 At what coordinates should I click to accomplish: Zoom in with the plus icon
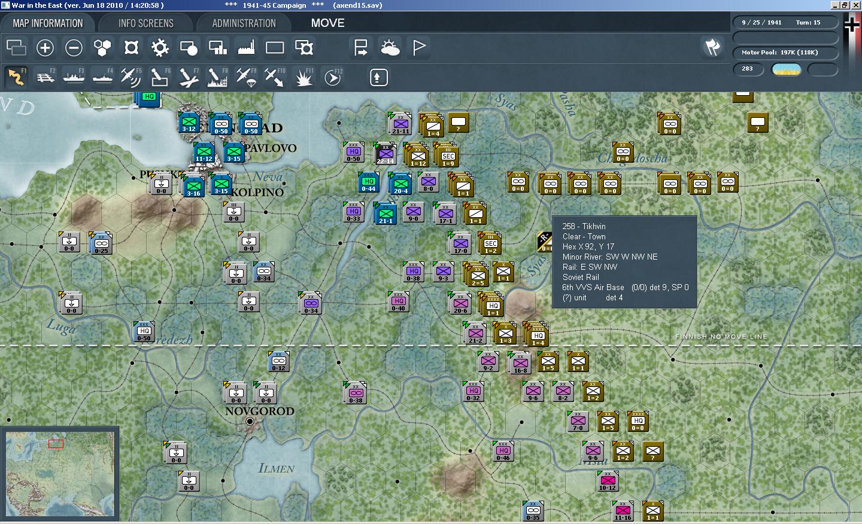45,47
